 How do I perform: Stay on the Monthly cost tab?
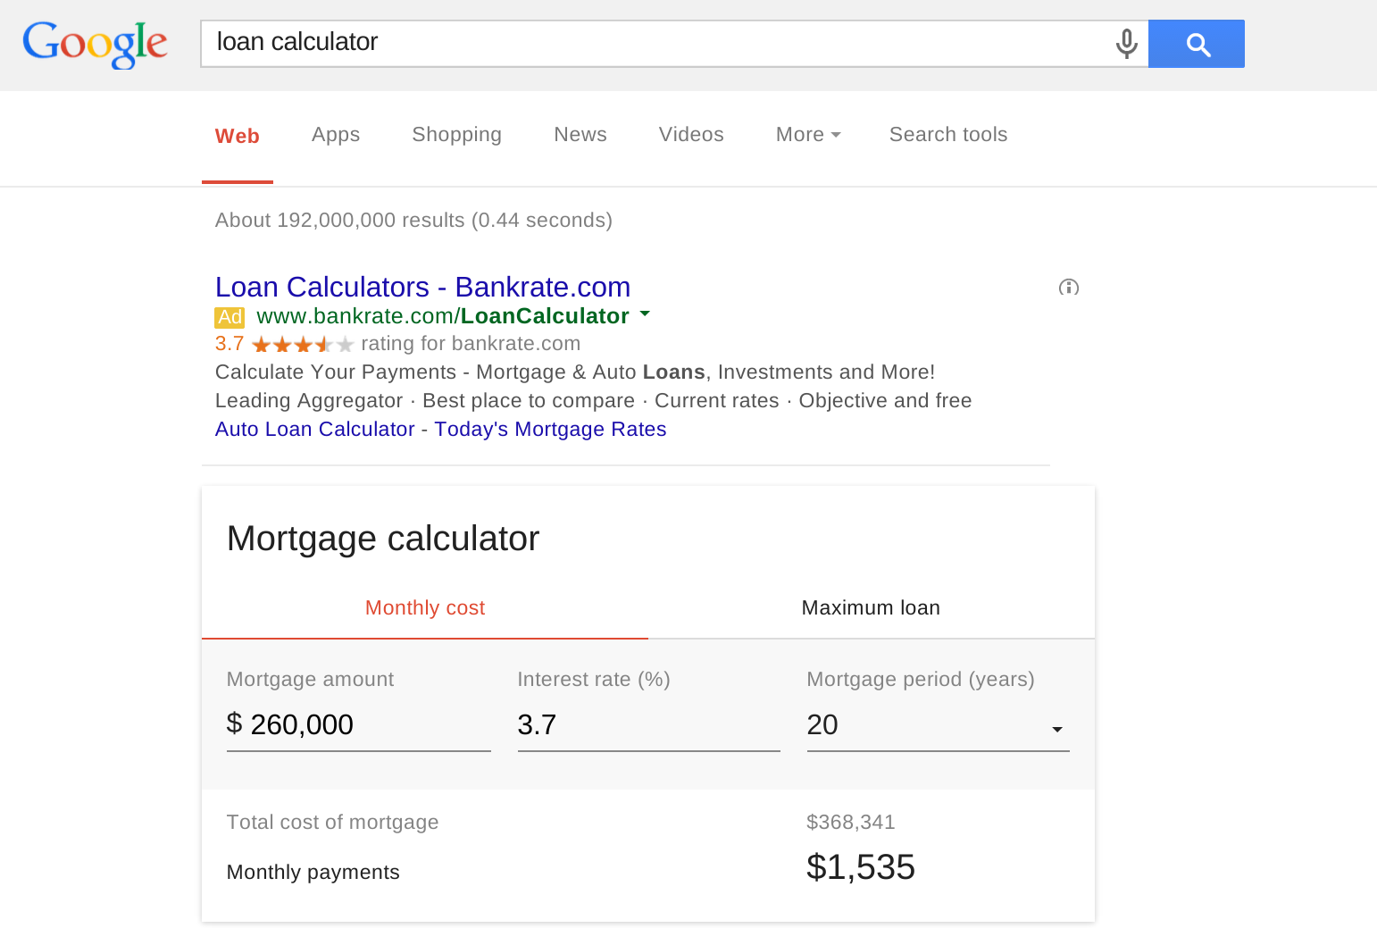coord(425,607)
